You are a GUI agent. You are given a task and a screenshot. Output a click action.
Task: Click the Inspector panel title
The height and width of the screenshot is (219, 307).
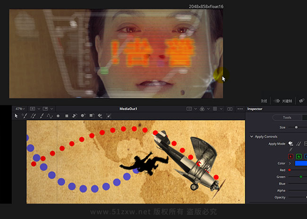[x=255, y=109]
